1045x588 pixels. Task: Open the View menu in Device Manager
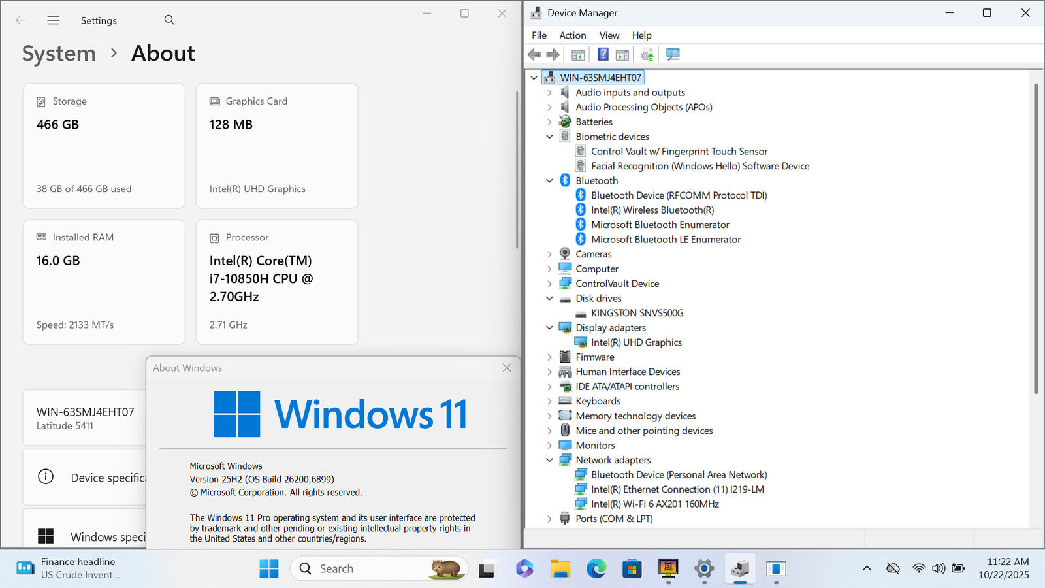tap(609, 35)
